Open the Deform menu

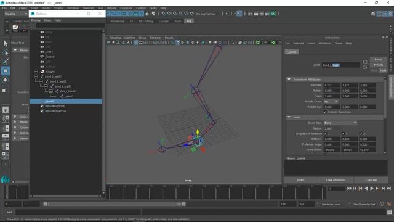pyautogui.click(x=111, y=8)
